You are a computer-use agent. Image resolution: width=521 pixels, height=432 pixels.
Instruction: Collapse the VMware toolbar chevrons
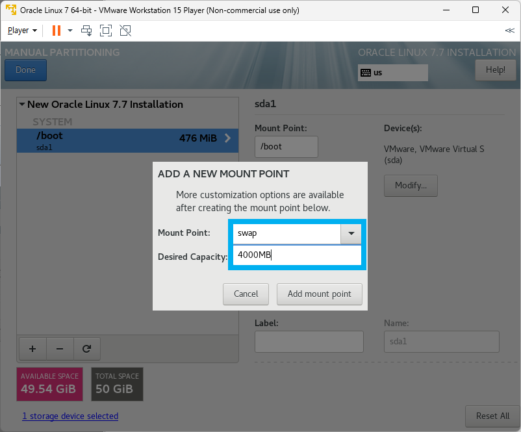pyautogui.click(x=510, y=31)
